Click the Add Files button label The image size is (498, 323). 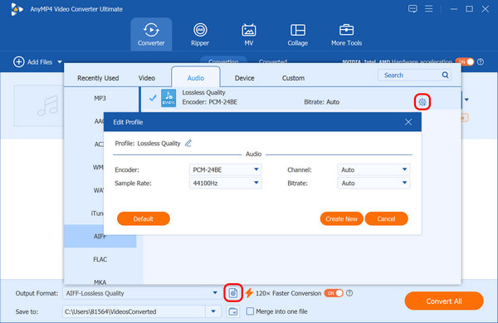pos(40,62)
